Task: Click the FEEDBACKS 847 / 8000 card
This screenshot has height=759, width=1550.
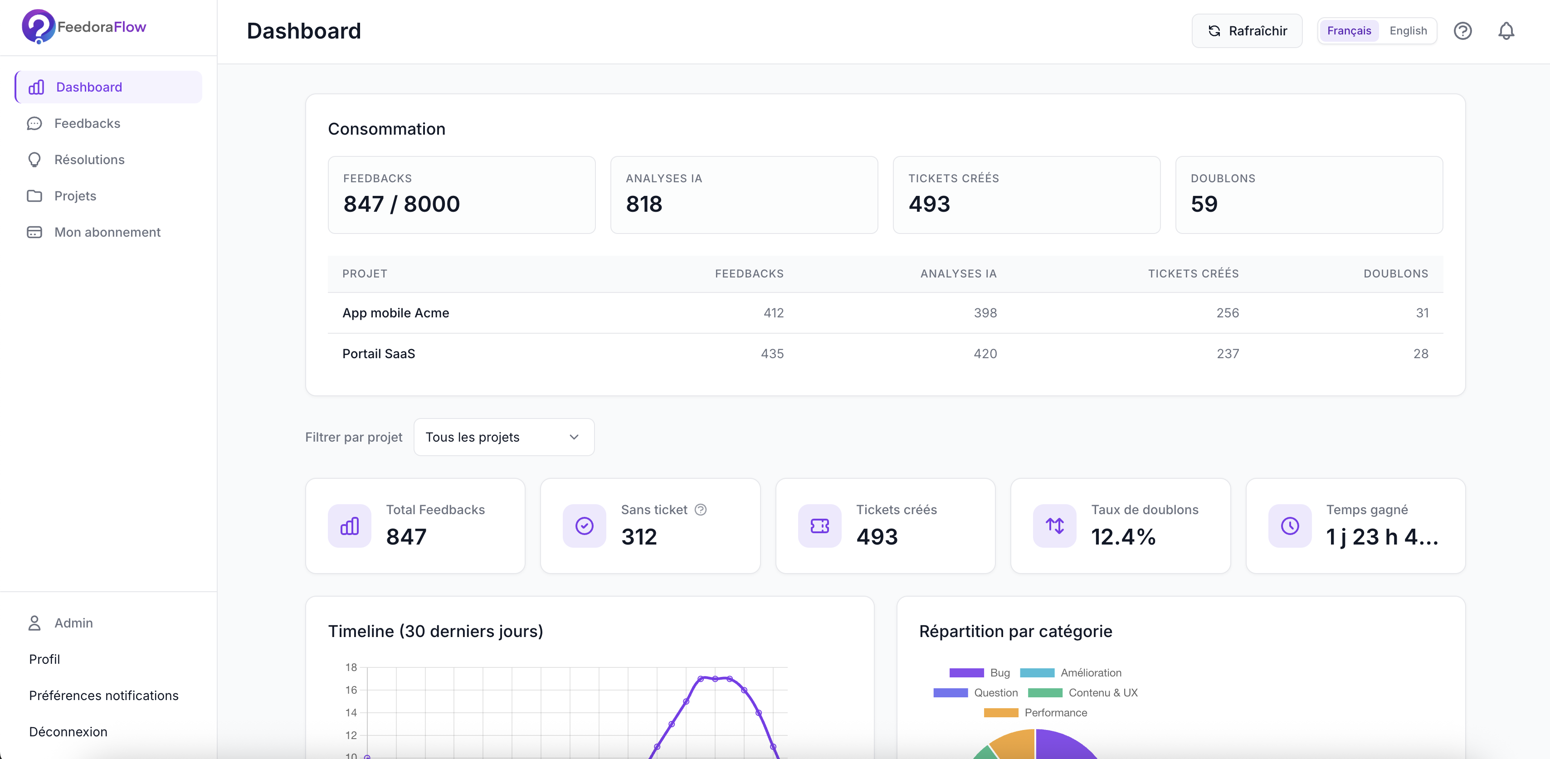Action: [462, 195]
